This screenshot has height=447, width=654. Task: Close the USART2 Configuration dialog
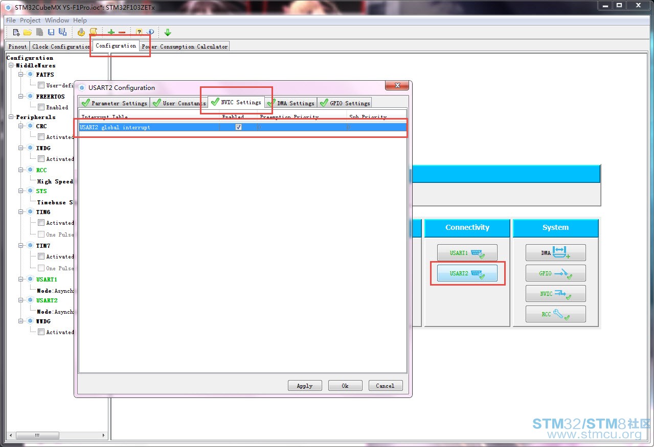click(396, 85)
